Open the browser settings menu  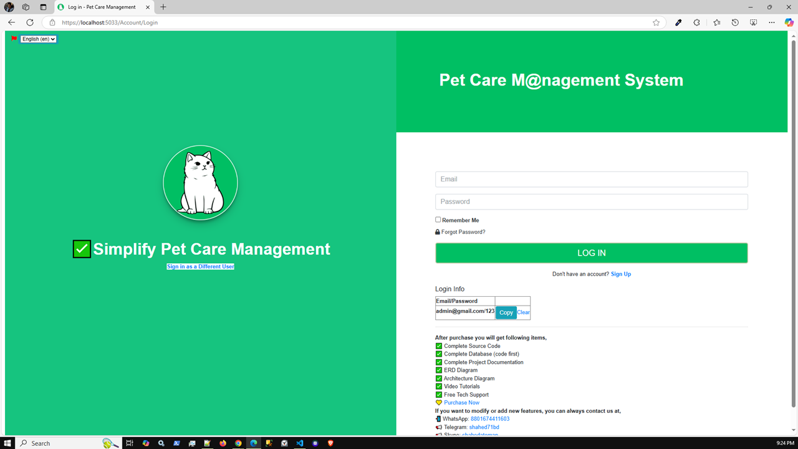pos(771,22)
